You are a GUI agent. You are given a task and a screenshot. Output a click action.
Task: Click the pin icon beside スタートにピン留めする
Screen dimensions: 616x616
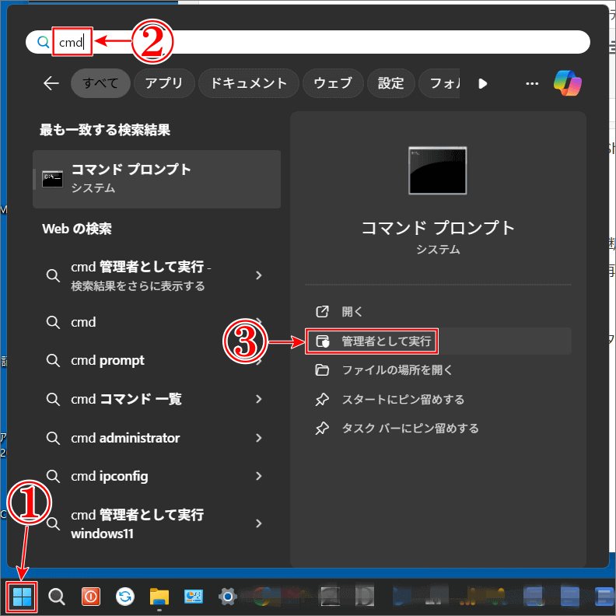pyautogui.click(x=322, y=399)
